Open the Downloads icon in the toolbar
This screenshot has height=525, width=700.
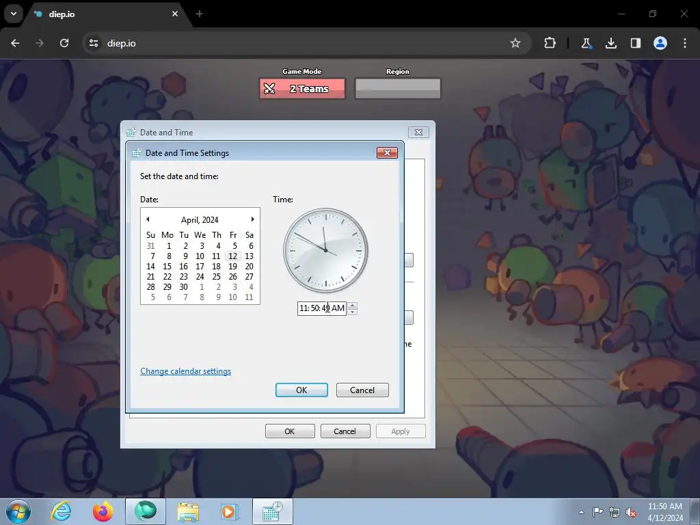coord(610,43)
